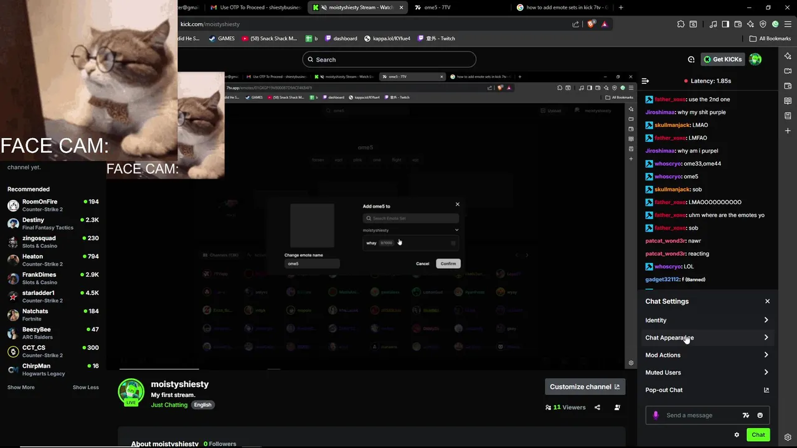797x448 pixels.
Task: Open the dashboard bookmark
Action: point(341,39)
